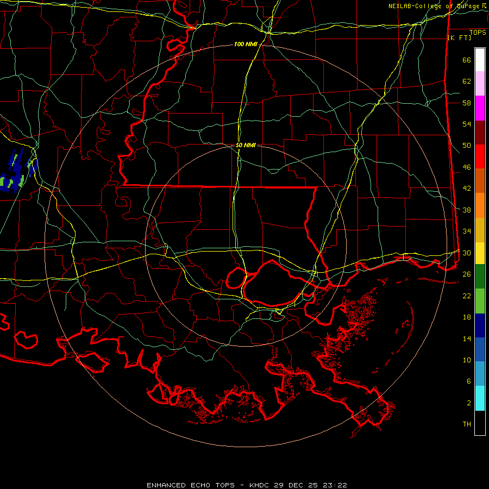Screen dimensions: 489x489
Task: Click the navy blue legend swatch
Action: pyautogui.click(x=480, y=325)
